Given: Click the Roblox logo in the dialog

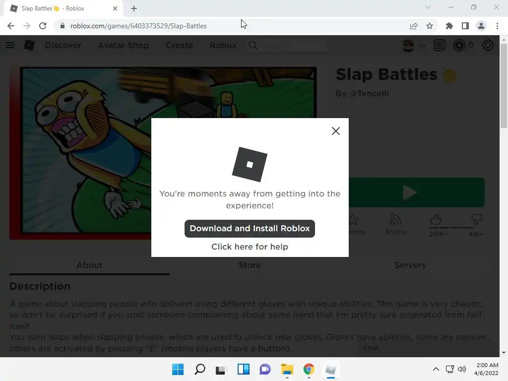Looking at the screenshot, I should (250, 164).
